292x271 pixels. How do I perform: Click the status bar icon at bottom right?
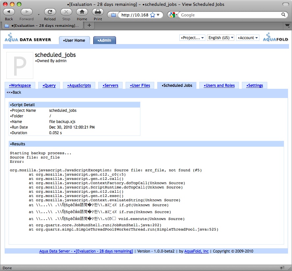tap(282, 268)
